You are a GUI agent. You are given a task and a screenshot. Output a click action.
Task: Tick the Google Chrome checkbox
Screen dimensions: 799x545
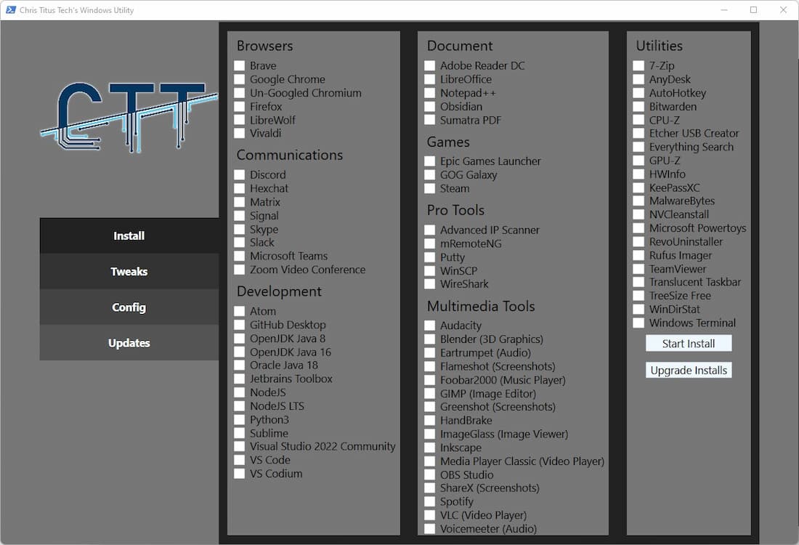tap(240, 79)
